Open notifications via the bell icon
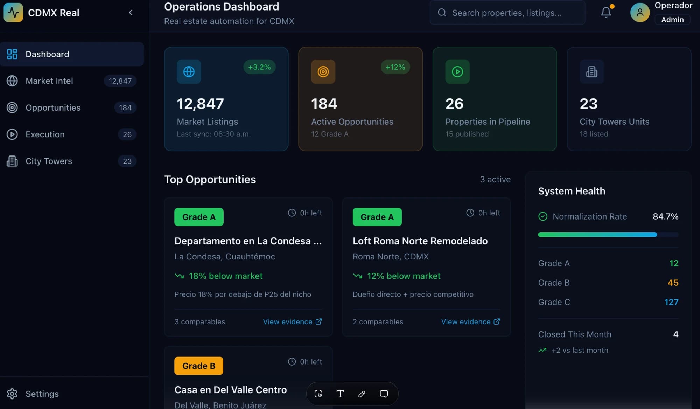Viewport: 700px width, 409px height. click(x=606, y=13)
